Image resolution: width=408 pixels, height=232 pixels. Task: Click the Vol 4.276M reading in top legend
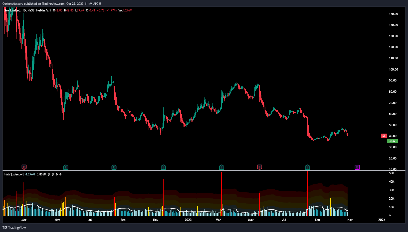[125, 10]
